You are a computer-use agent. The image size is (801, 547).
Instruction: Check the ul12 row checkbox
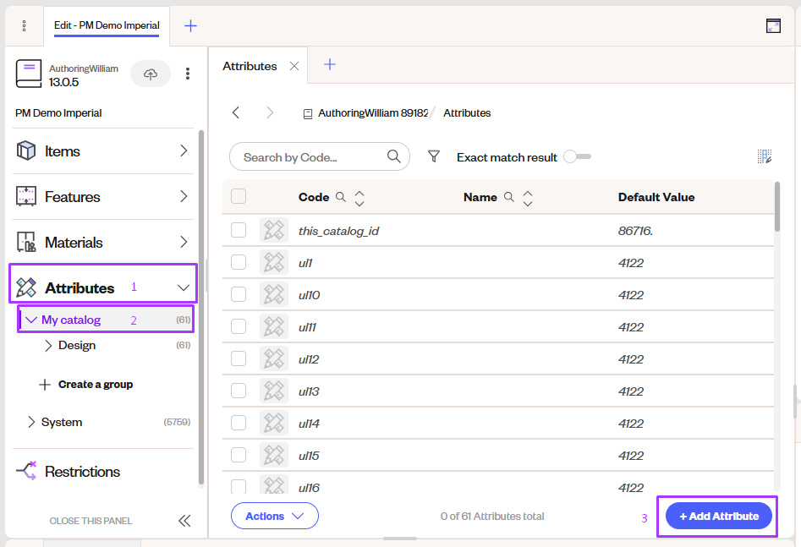click(x=239, y=358)
